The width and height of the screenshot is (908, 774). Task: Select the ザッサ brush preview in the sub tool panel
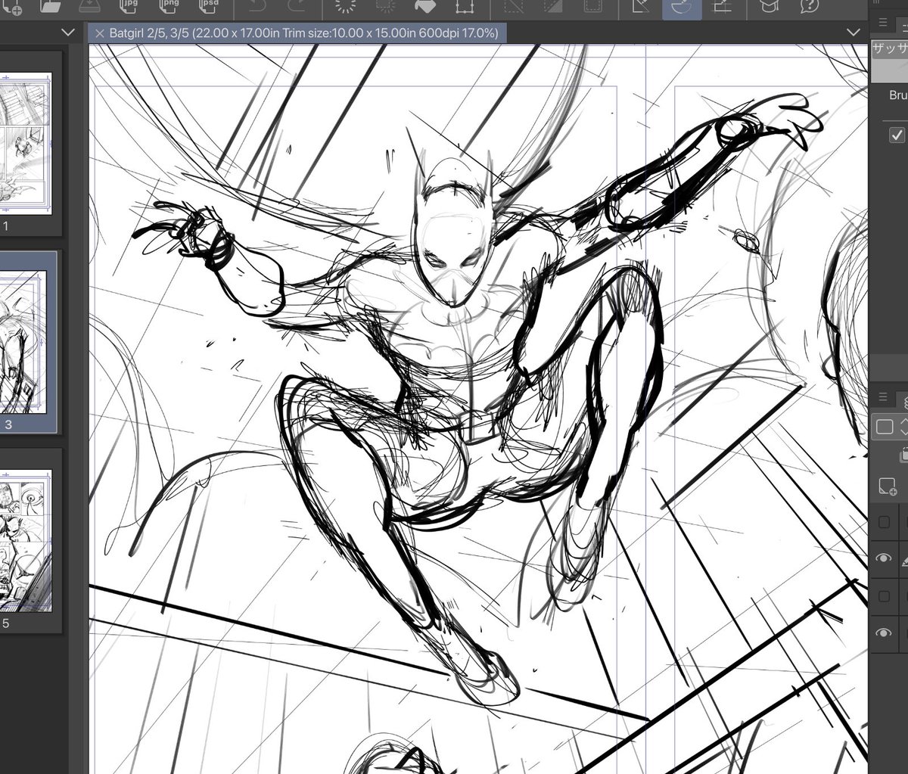890,61
